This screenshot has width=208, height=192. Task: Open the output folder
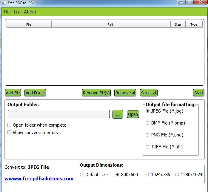click(133, 114)
